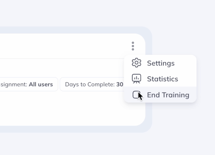215x155 pixels.
Task: Click the "Statistics" label text
Action: [162, 79]
